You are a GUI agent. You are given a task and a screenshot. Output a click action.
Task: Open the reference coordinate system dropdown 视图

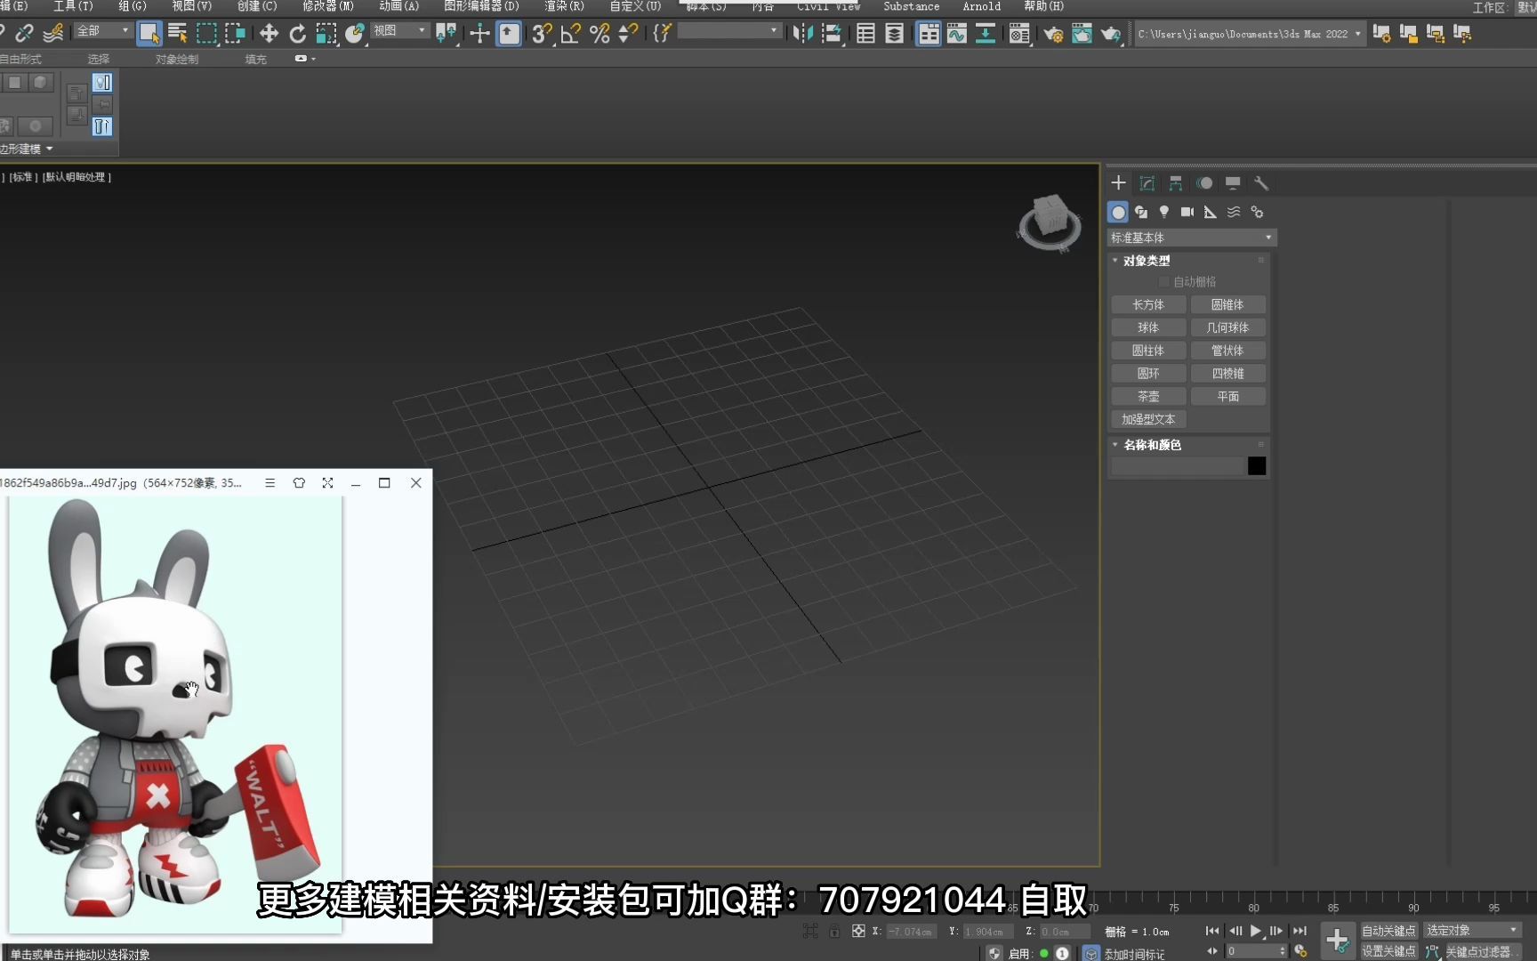point(399,31)
